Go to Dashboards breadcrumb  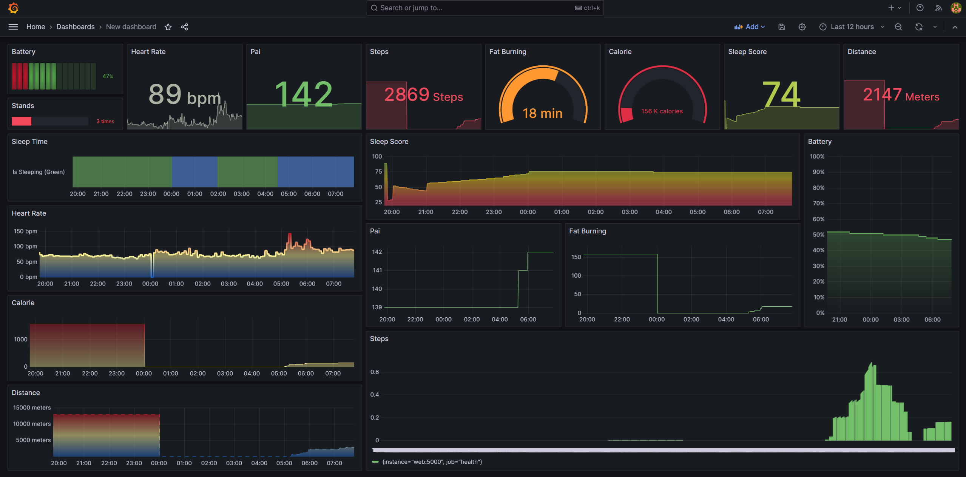coord(76,27)
